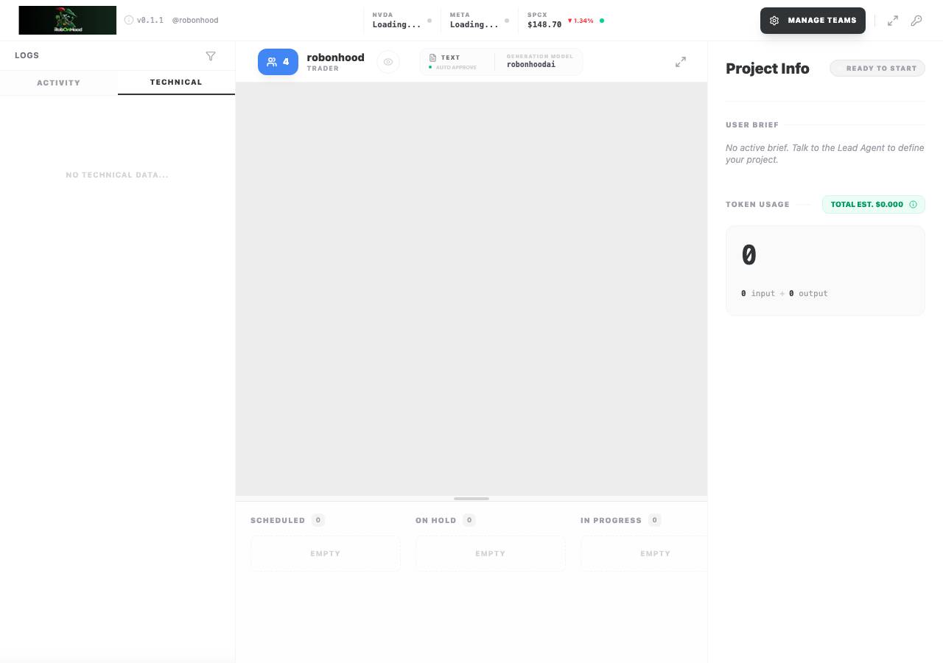Click the robonhood TRADER team name

(x=335, y=62)
